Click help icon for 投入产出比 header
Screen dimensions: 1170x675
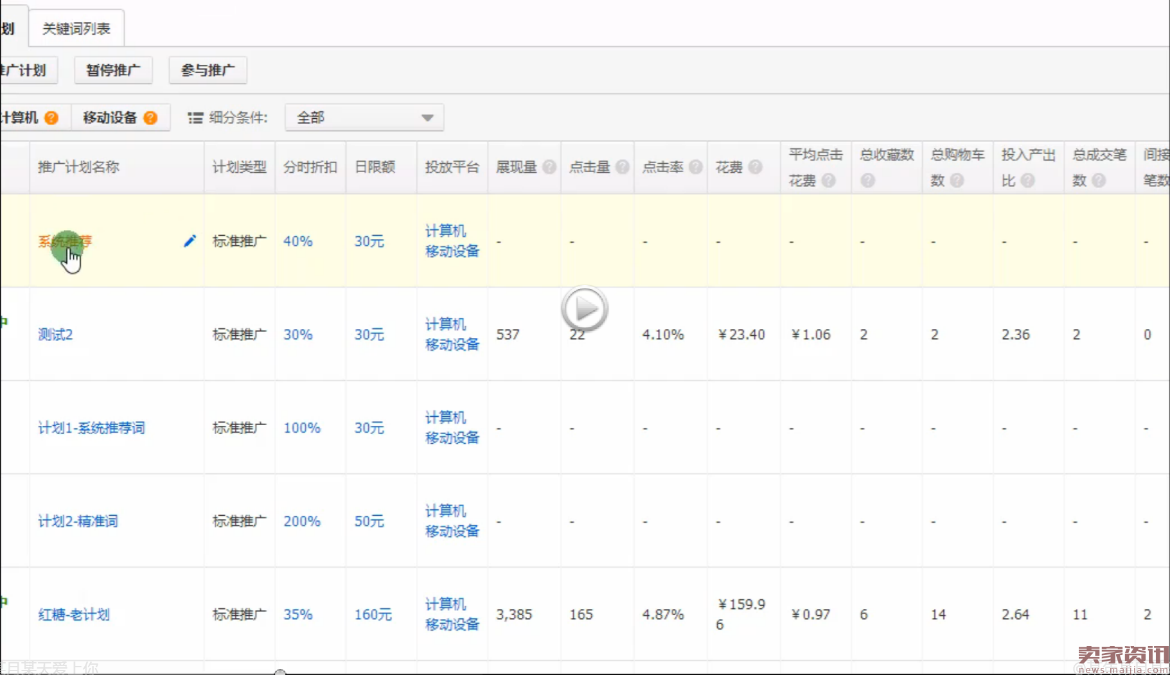[1028, 180]
